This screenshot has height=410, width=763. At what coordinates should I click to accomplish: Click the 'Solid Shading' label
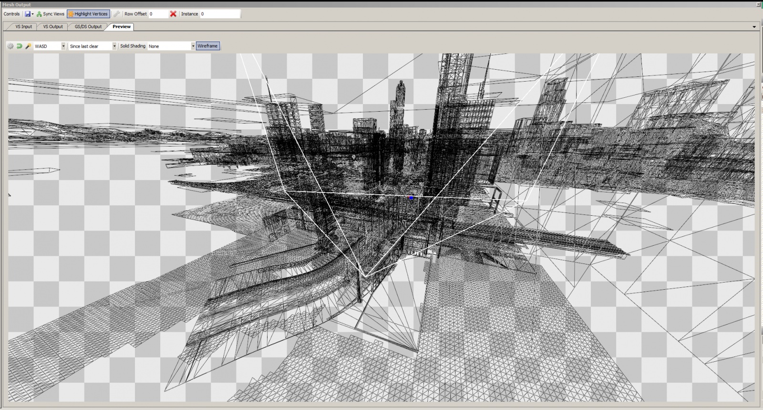point(133,46)
